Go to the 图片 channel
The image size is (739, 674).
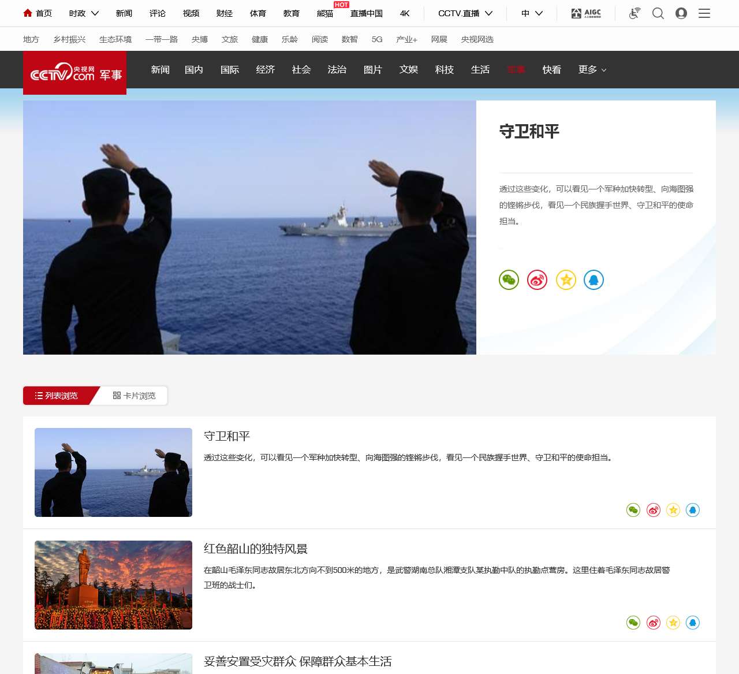click(x=373, y=70)
